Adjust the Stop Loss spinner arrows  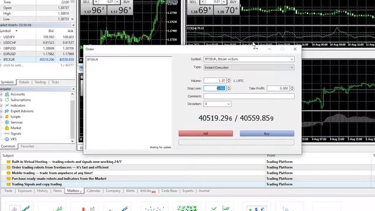[x=229, y=89]
